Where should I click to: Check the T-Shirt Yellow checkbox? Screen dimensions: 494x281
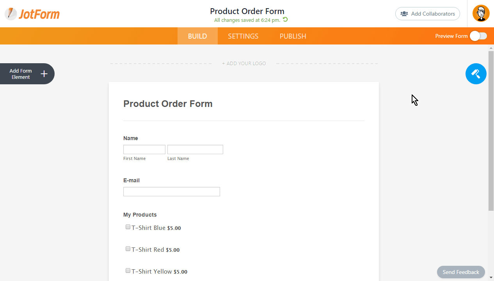click(x=128, y=271)
